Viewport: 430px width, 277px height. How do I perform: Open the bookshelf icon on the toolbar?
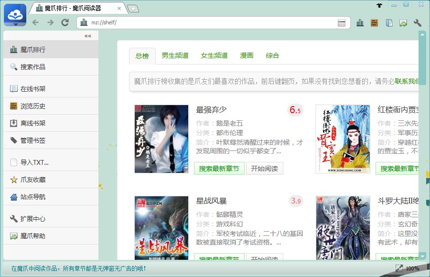374,22
